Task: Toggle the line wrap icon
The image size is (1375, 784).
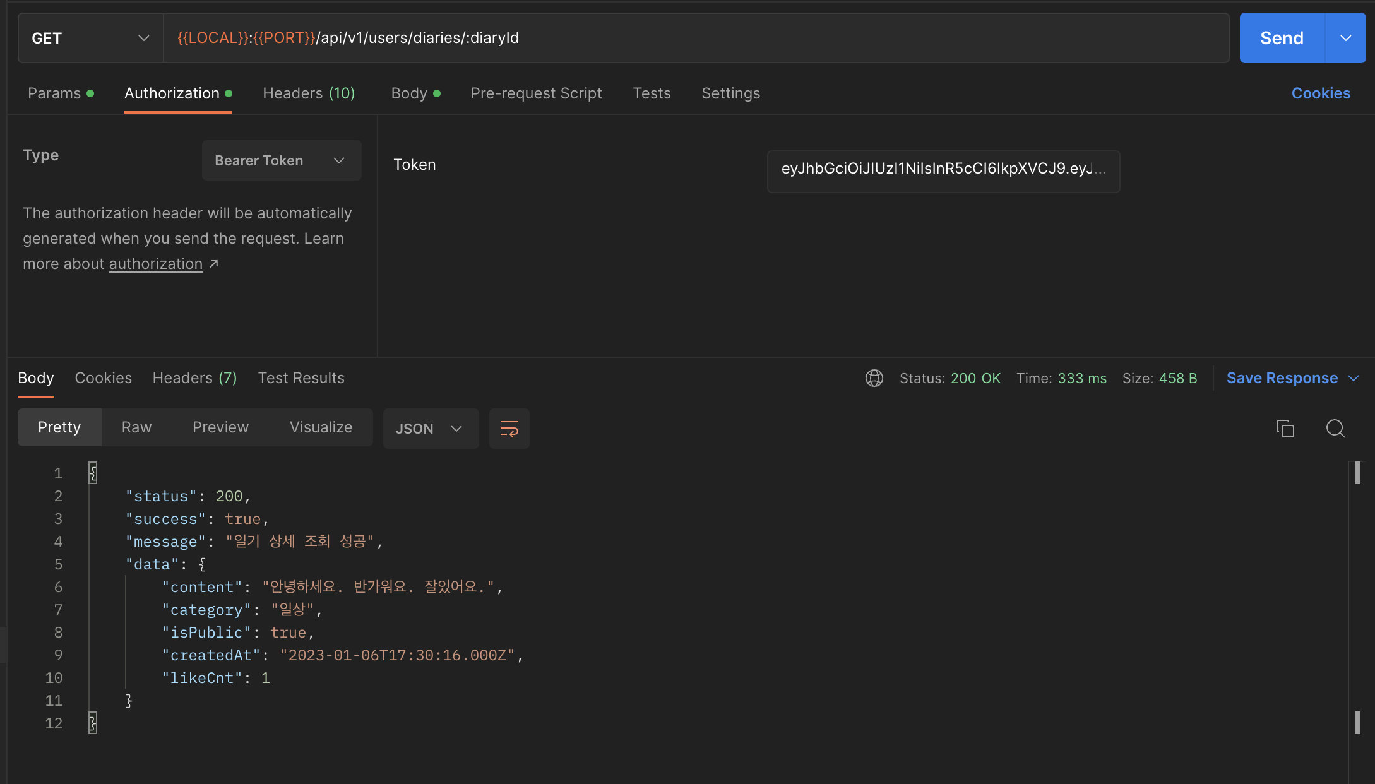Action: point(509,429)
